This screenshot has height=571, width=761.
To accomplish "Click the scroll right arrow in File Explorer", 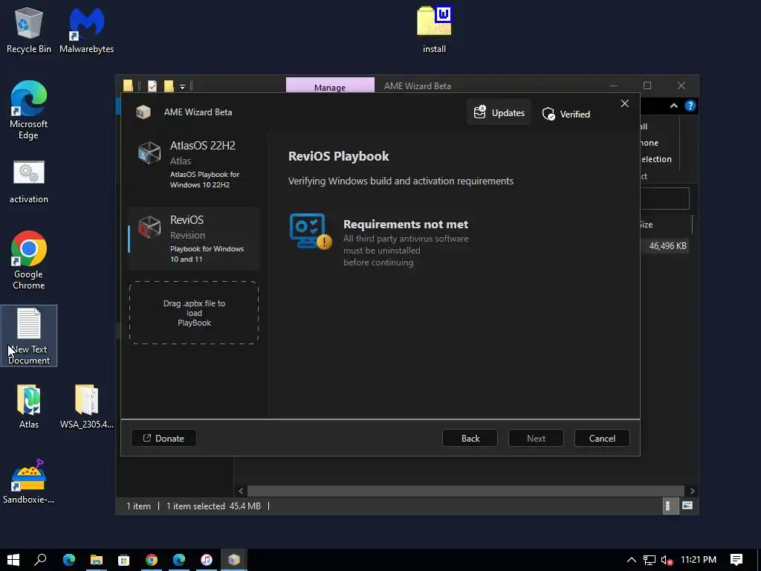I will click(x=692, y=491).
